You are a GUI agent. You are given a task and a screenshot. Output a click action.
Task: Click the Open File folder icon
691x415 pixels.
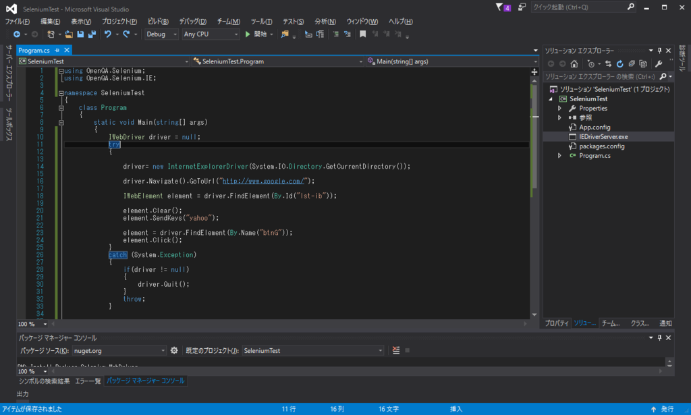[x=69, y=34]
